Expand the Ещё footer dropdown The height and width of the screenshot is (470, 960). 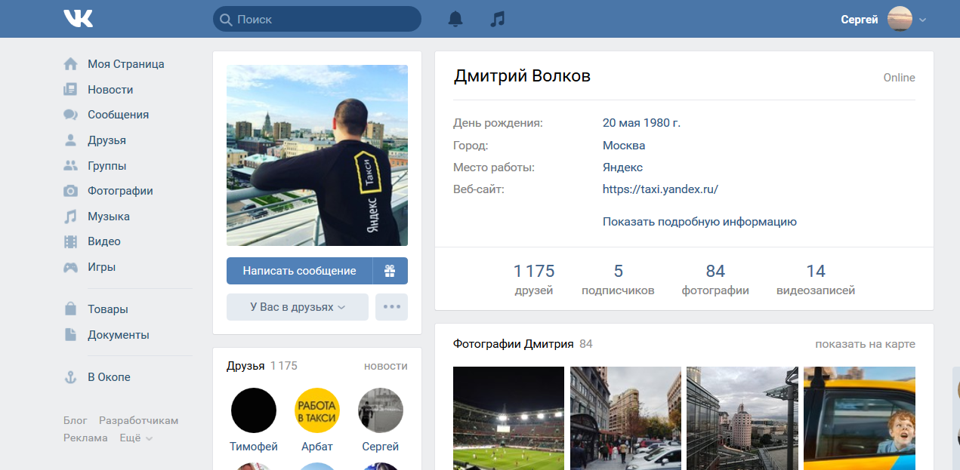tap(136, 438)
